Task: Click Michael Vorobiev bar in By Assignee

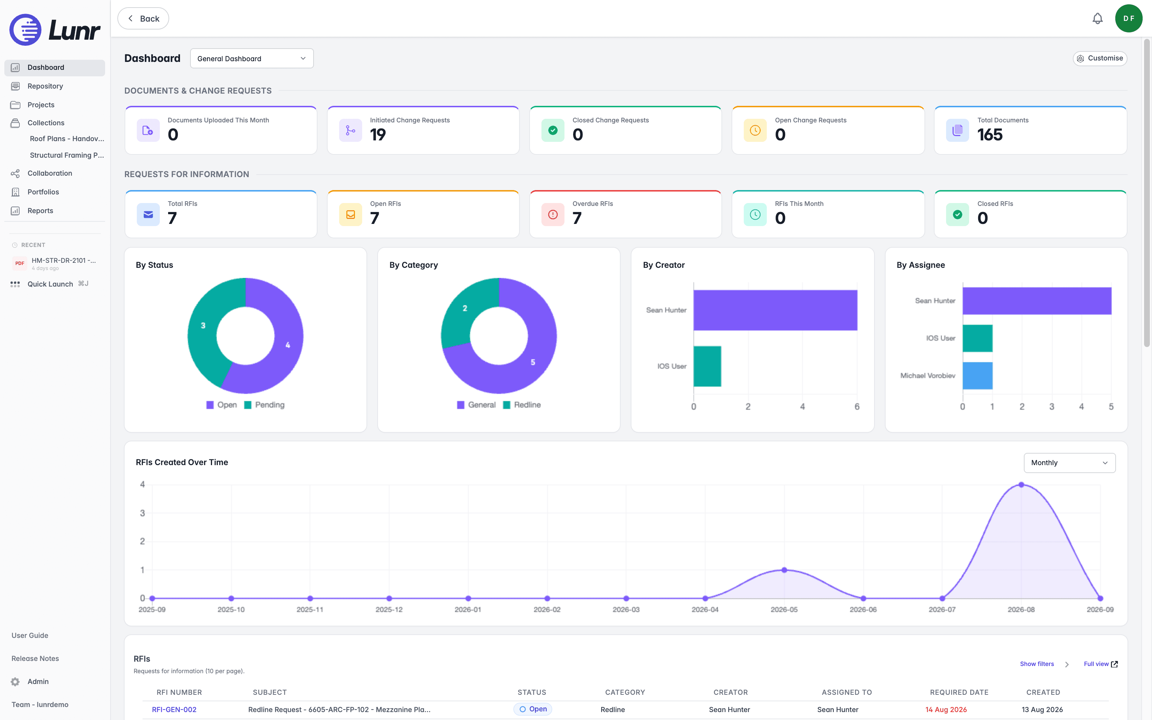Action: pos(977,376)
